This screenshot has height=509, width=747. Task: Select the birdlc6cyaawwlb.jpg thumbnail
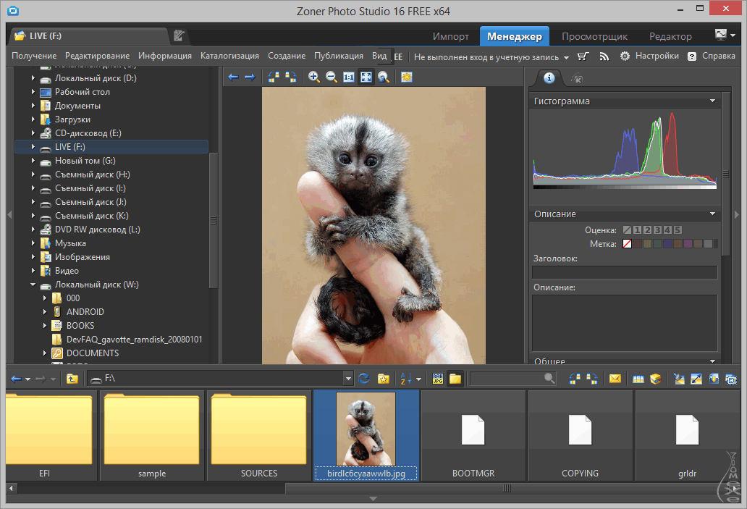(366, 435)
